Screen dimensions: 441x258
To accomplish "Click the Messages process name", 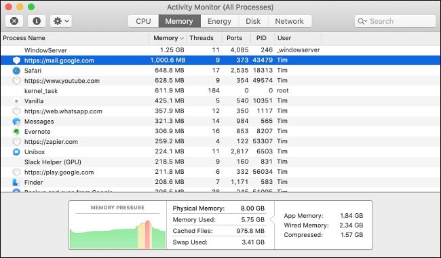I will [x=39, y=122].
